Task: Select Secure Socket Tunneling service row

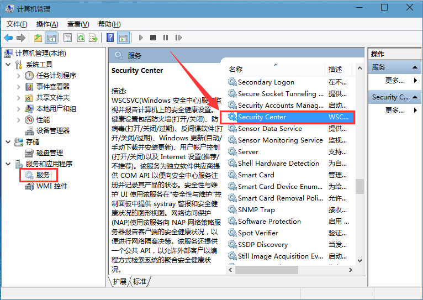Action: 290,93
